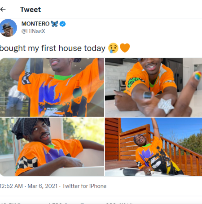Viewport: 202px width, 204px height.
Task: Click the 12:52 AM timestamp
Action: (11, 186)
